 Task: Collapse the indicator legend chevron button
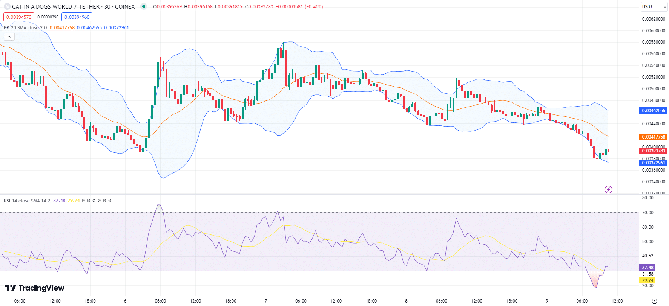click(x=9, y=37)
